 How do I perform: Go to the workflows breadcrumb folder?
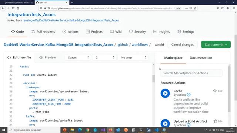[140, 45]
